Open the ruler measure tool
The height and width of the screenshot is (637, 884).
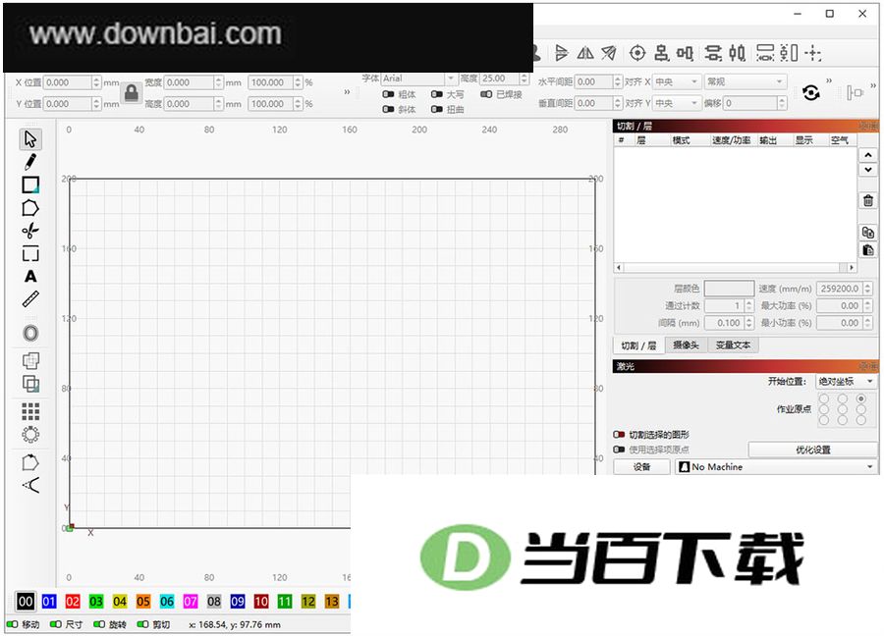tap(30, 299)
